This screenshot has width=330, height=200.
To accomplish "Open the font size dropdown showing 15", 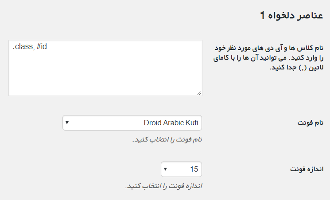I will 182,169.
